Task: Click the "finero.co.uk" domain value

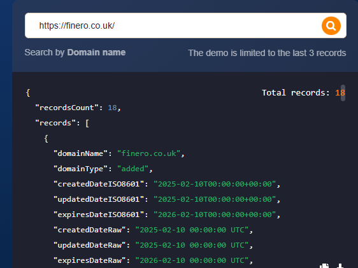Action: 148,153
